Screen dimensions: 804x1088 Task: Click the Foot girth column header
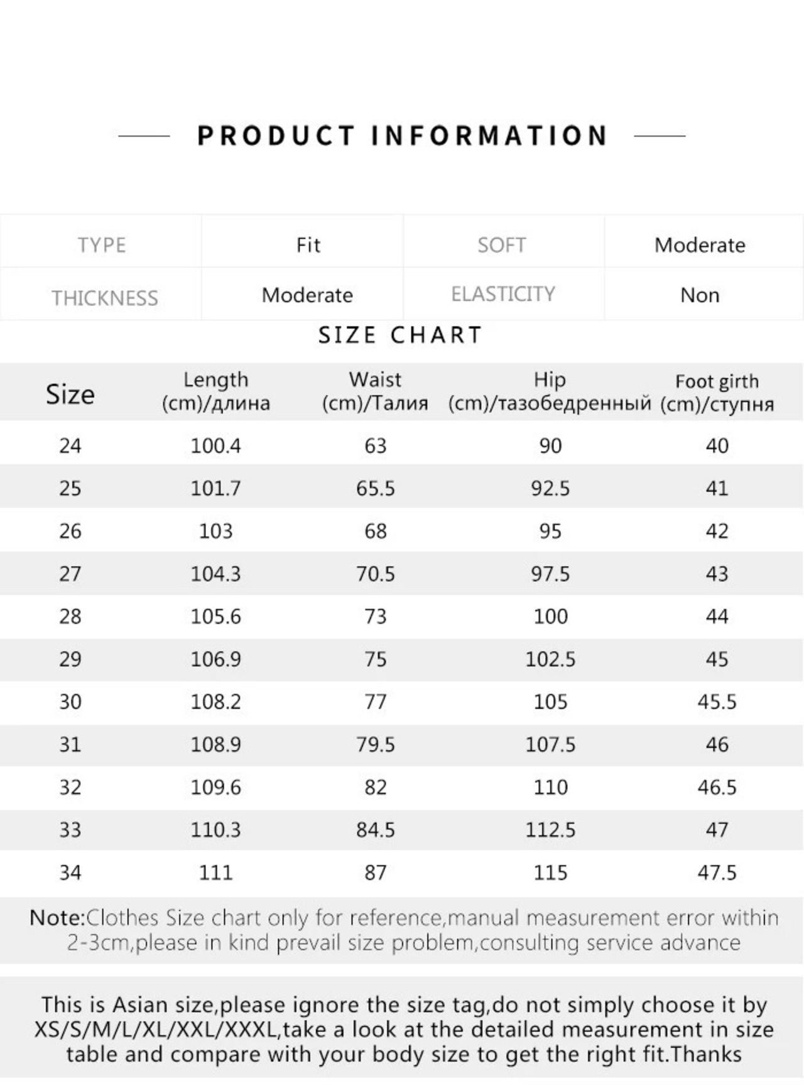point(717,393)
